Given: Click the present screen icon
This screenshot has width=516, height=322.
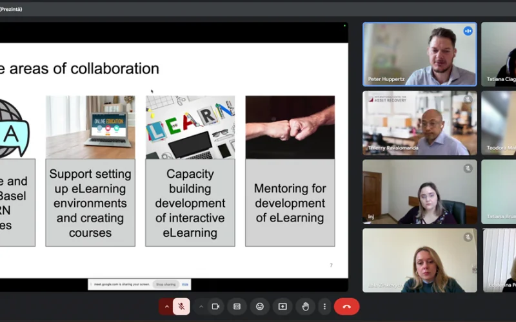Looking at the screenshot, I should point(283,307).
